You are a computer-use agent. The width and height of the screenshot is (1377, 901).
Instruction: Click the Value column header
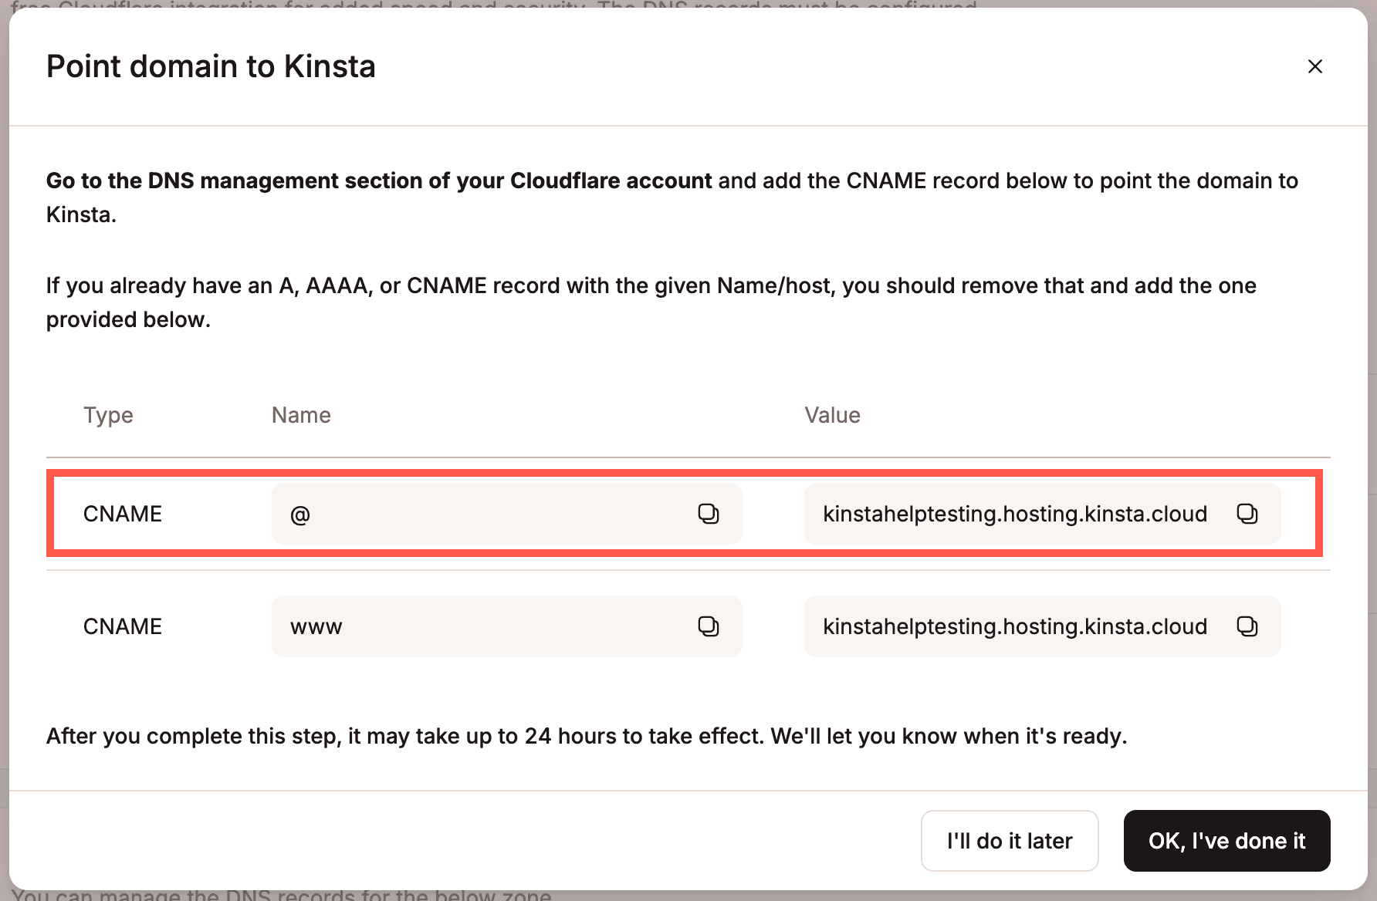coord(832,414)
